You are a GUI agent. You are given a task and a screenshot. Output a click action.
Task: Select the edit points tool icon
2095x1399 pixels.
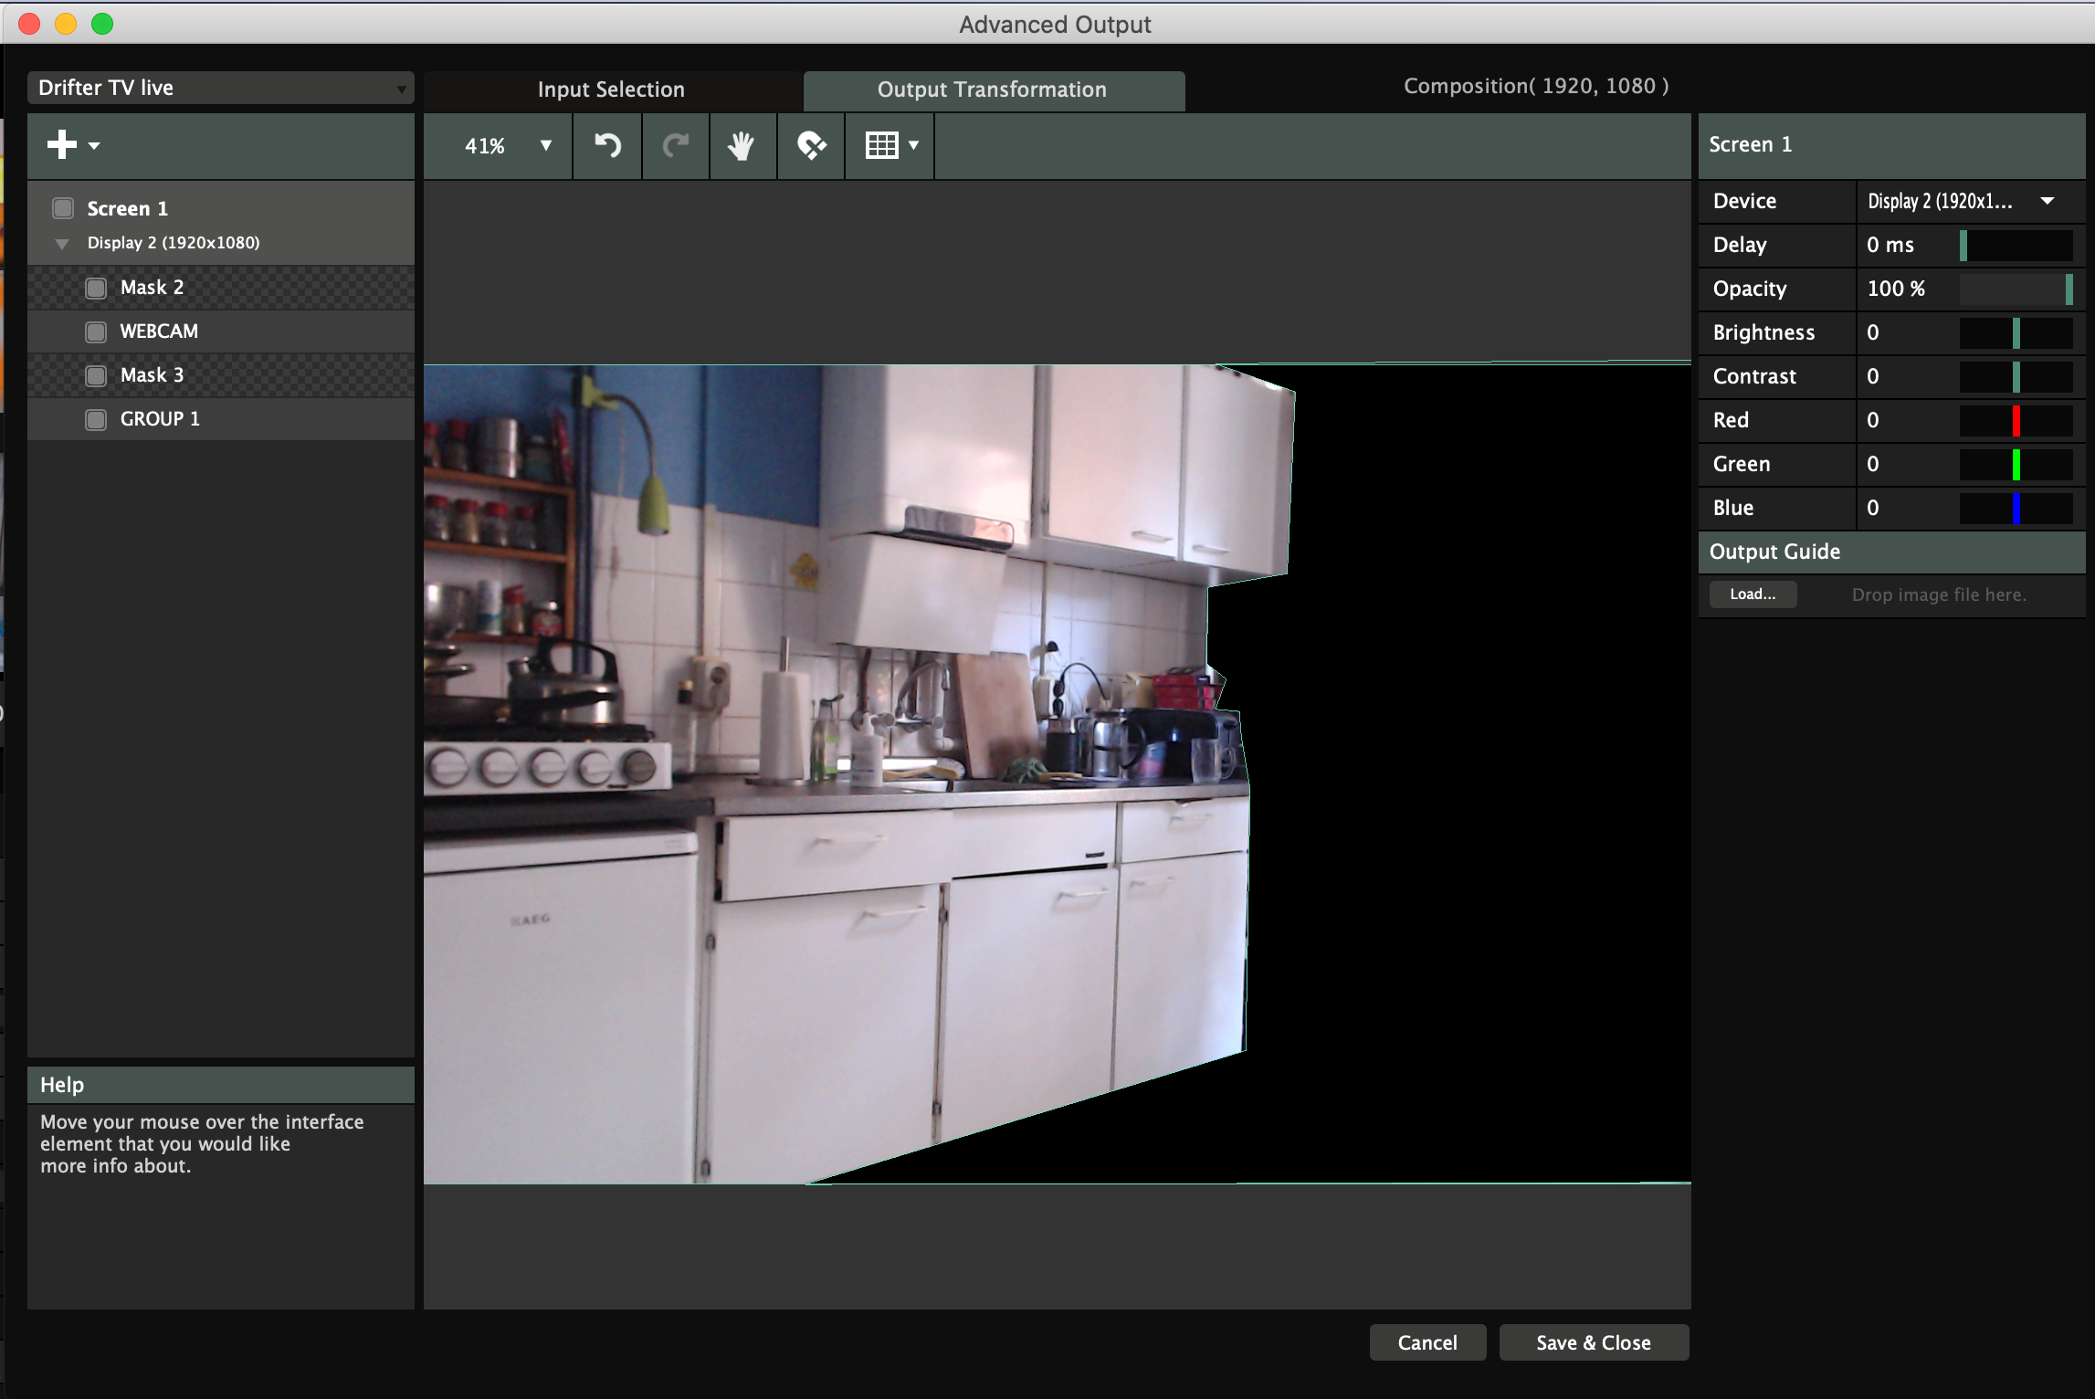point(811,145)
